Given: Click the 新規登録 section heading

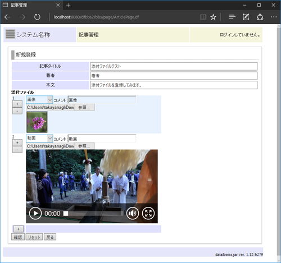Looking at the screenshot, I should point(26,55).
